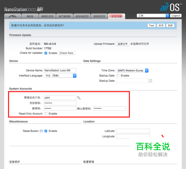Apply changes with the 应用 button

point(161,25)
